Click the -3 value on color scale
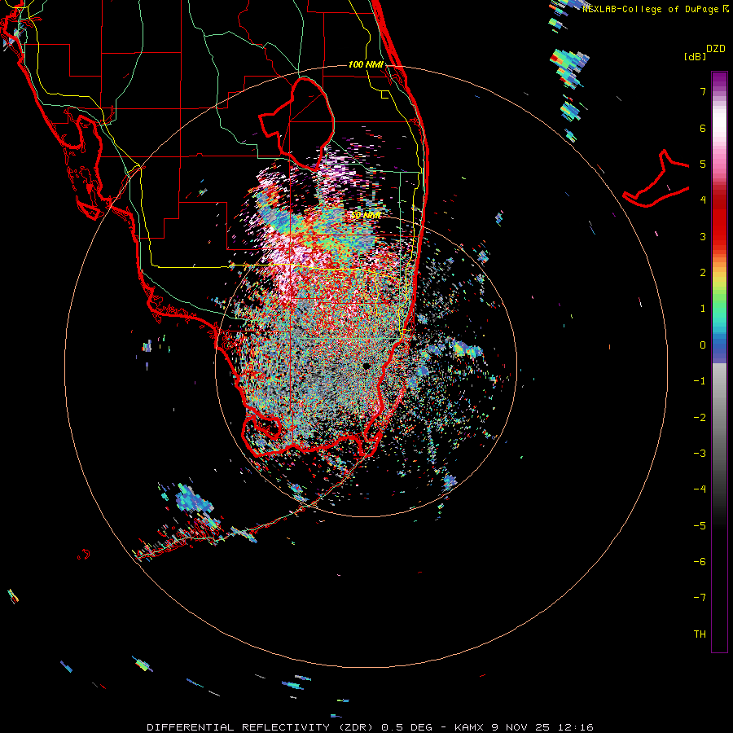The height and width of the screenshot is (733, 733). 700,454
